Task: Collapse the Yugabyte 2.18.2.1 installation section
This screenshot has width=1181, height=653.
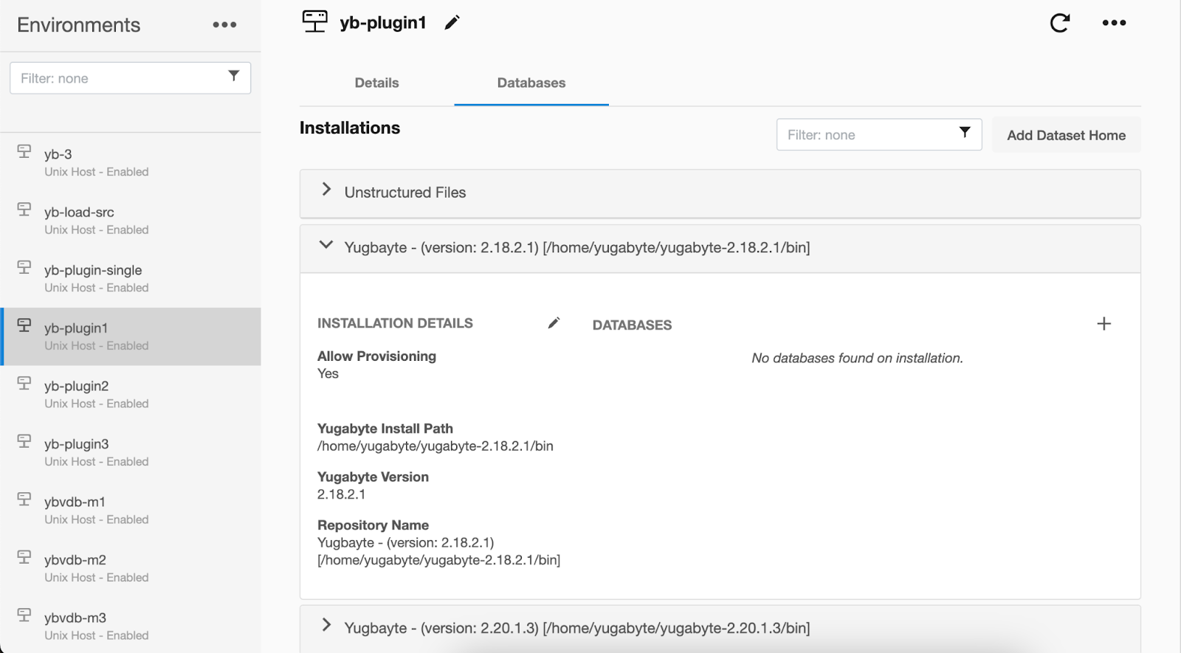Action: click(326, 246)
